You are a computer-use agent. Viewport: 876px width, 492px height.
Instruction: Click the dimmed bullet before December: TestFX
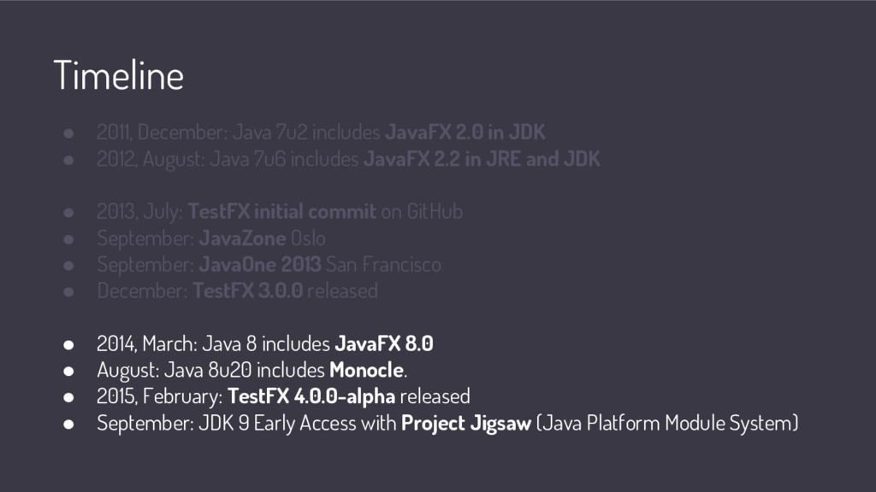(68, 292)
